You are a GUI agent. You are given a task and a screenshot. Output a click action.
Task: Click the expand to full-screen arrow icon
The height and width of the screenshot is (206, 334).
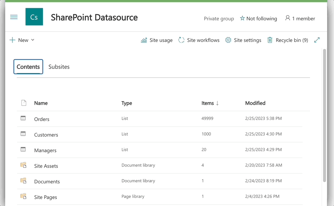pyautogui.click(x=317, y=40)
